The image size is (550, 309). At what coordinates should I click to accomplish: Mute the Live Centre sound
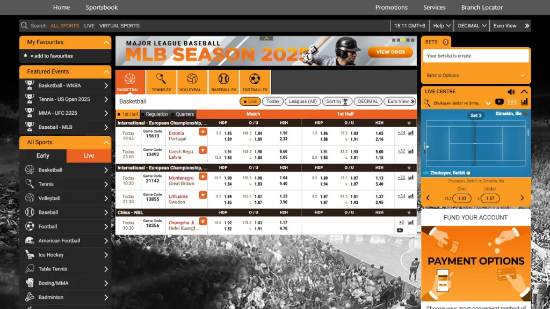(511, 92)
